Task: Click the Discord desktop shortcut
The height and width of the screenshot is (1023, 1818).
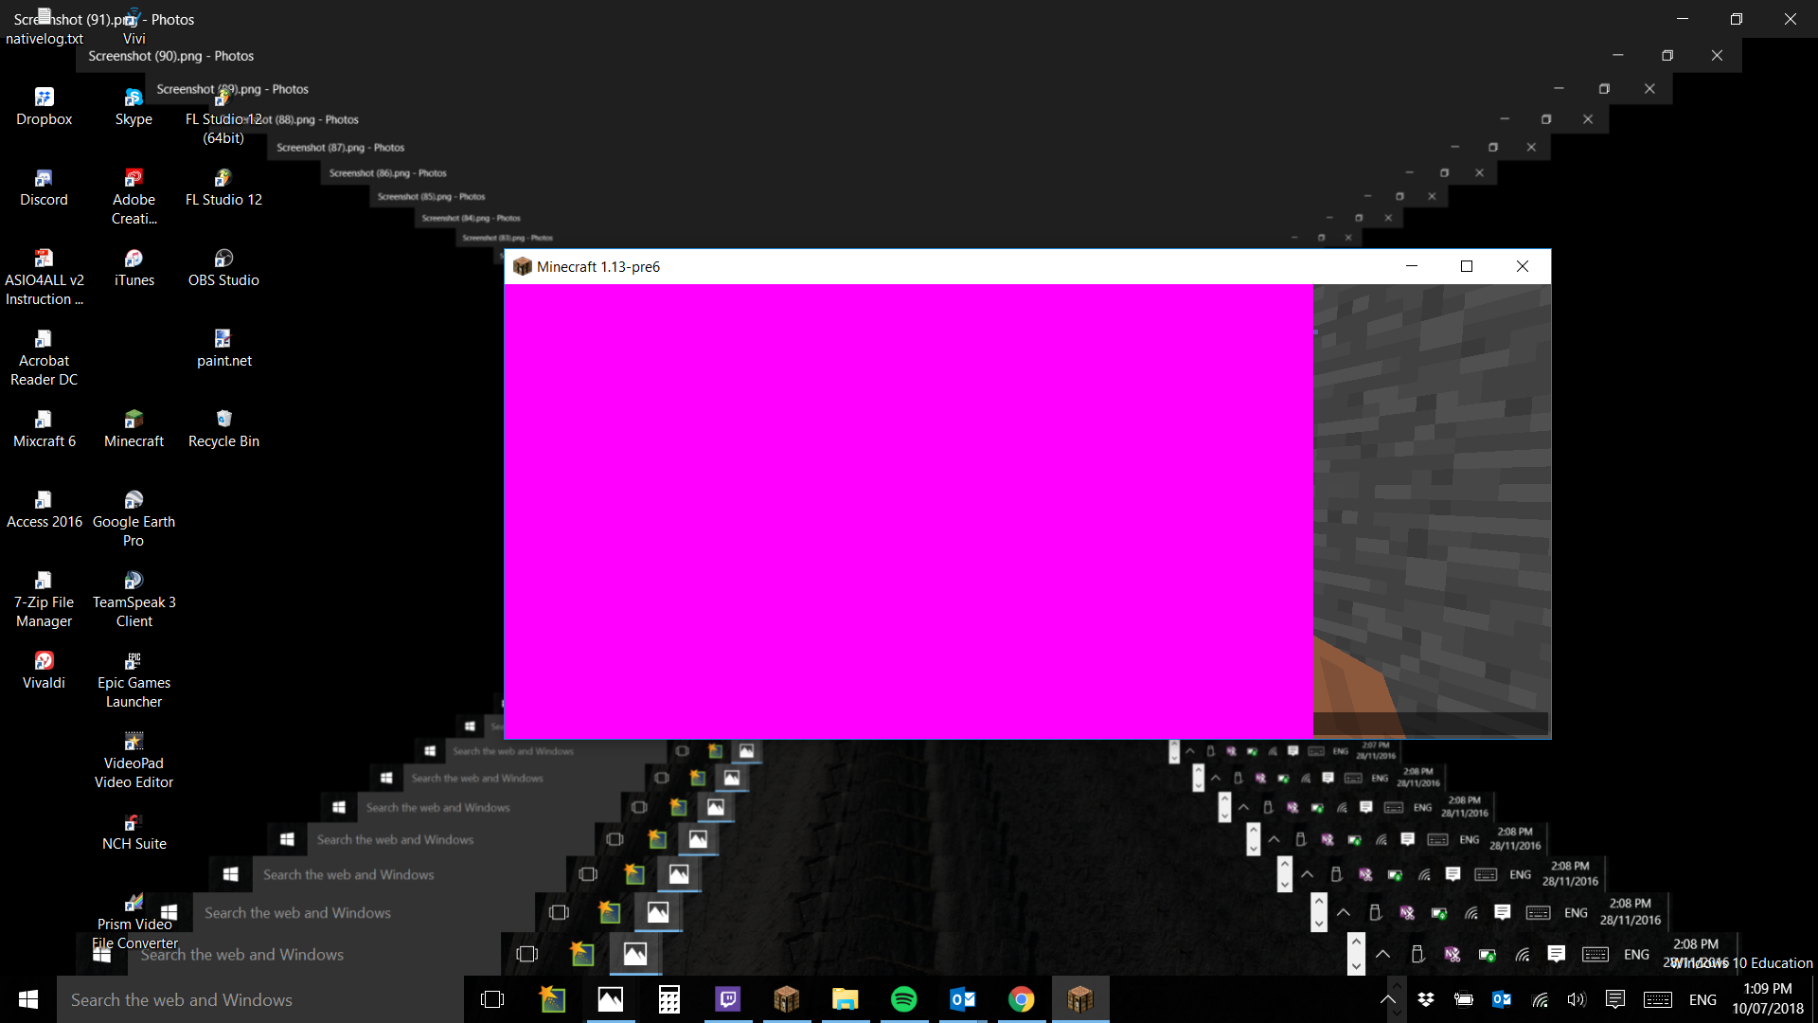Action: coord(44,188)
